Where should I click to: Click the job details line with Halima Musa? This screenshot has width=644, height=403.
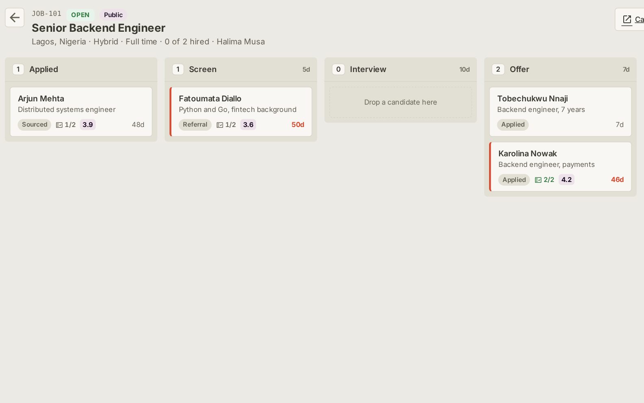(148, 42)
